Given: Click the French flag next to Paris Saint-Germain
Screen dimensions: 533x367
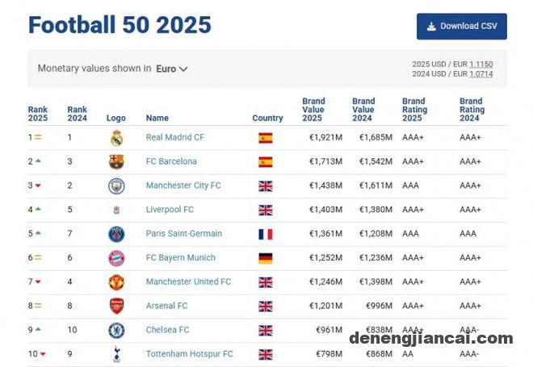Looking at the screenshot, I should (x=266, y=234).
